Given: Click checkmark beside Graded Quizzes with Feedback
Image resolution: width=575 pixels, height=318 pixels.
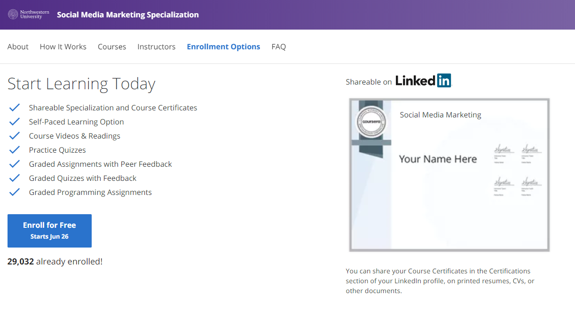Looking at the screenshot, I should (x=15, y=178).
